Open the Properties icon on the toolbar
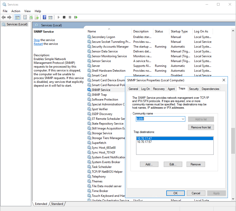The image size is (236, 211). pos(25,17)
